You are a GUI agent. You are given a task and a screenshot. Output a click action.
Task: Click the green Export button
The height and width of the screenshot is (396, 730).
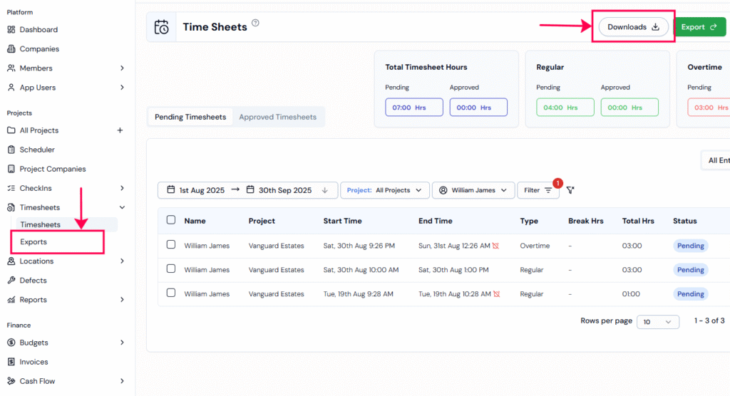click(699, 27)
